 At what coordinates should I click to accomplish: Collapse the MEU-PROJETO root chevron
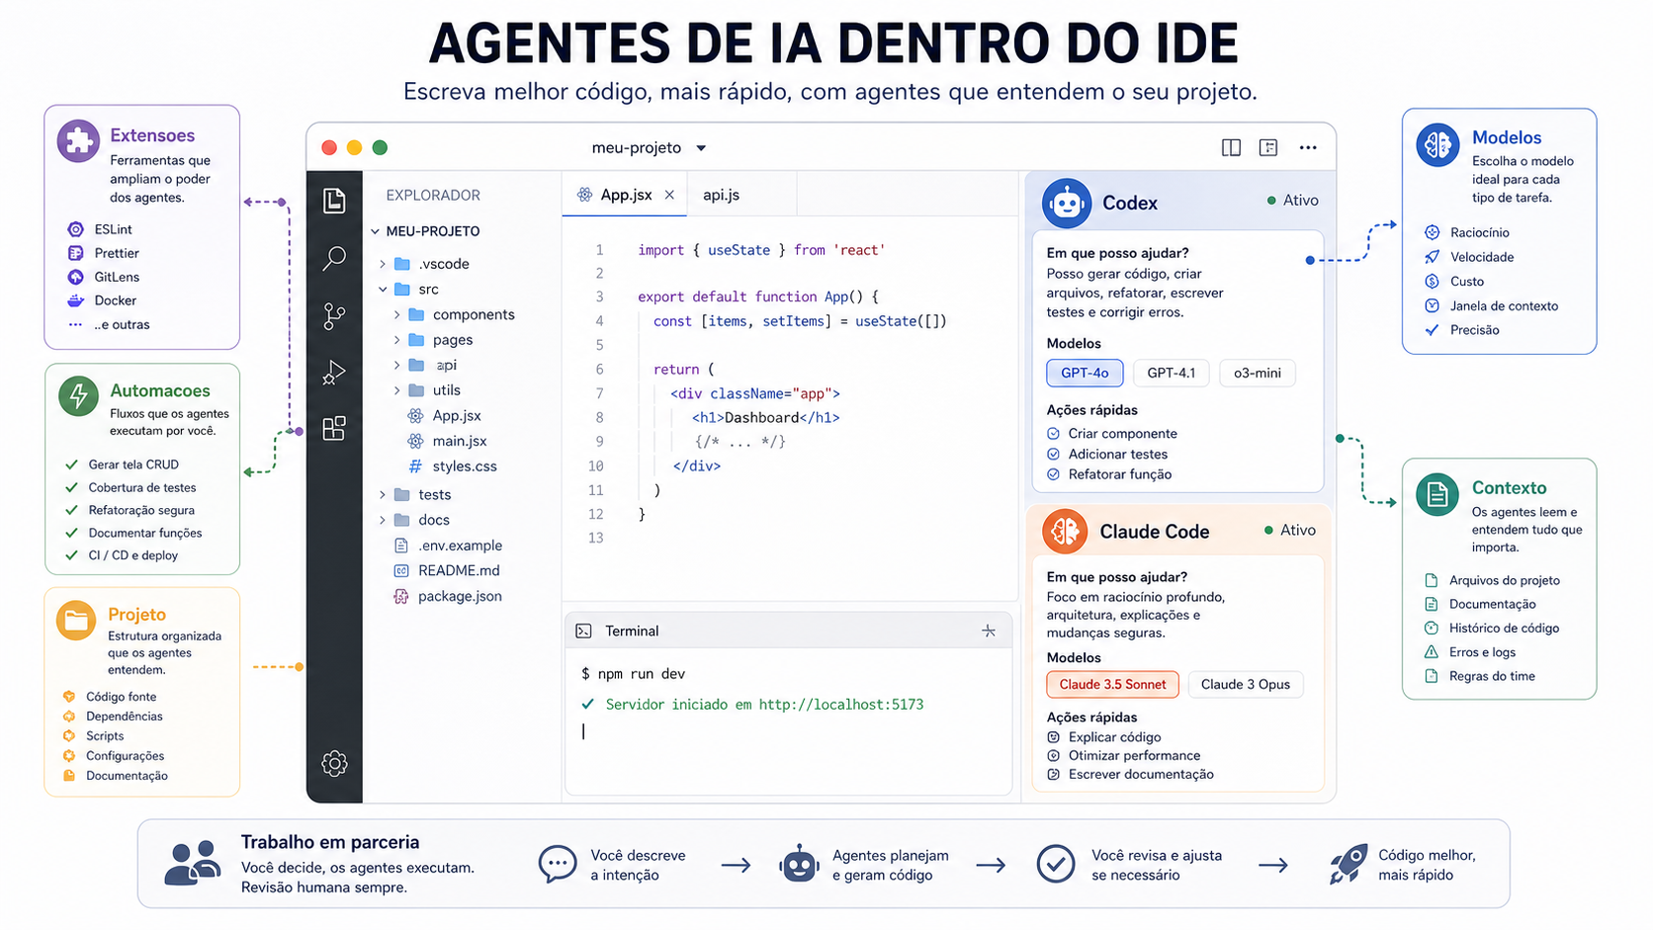coord(376,231)
